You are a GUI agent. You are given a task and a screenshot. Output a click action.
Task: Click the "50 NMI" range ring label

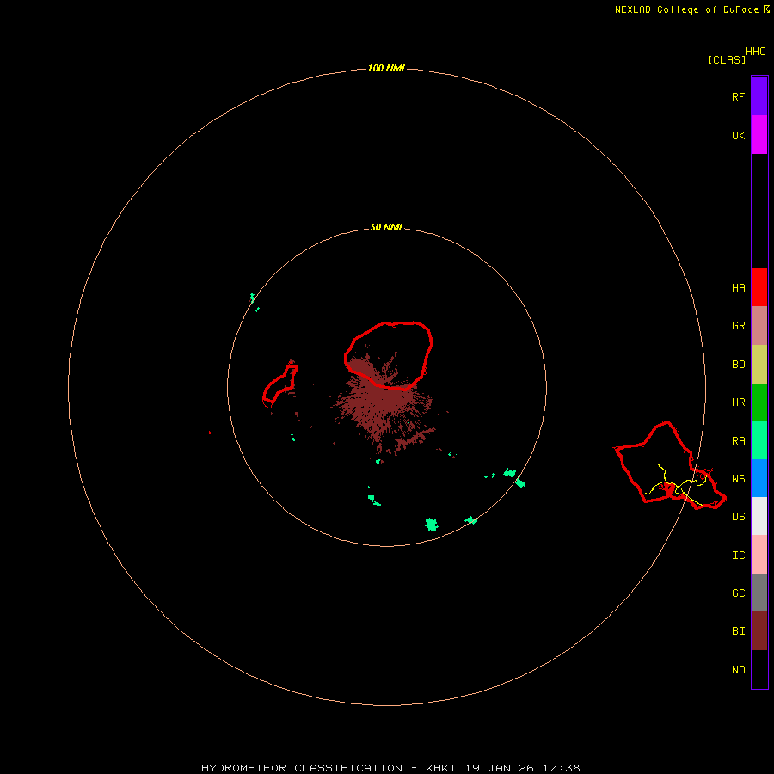pos(386,227)
